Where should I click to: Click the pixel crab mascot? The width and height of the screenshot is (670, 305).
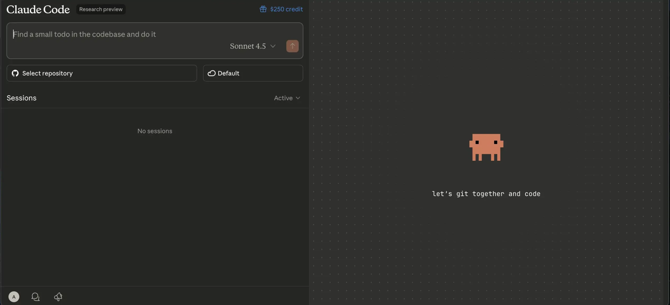[486, 147]
